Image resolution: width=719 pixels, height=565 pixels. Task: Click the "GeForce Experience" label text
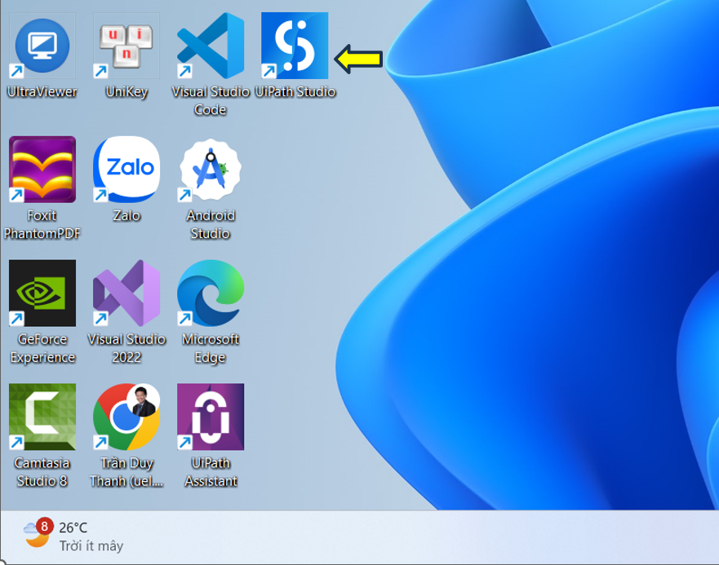point(42,348)
